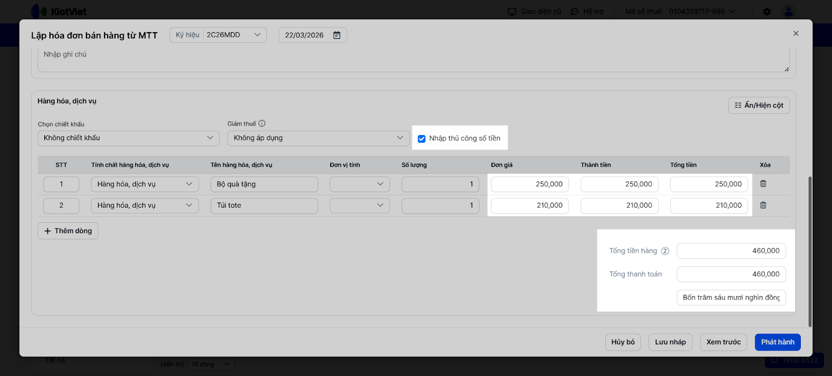
Task: Click the Giảm thuế info icon
Action: (x=262, y=124)
